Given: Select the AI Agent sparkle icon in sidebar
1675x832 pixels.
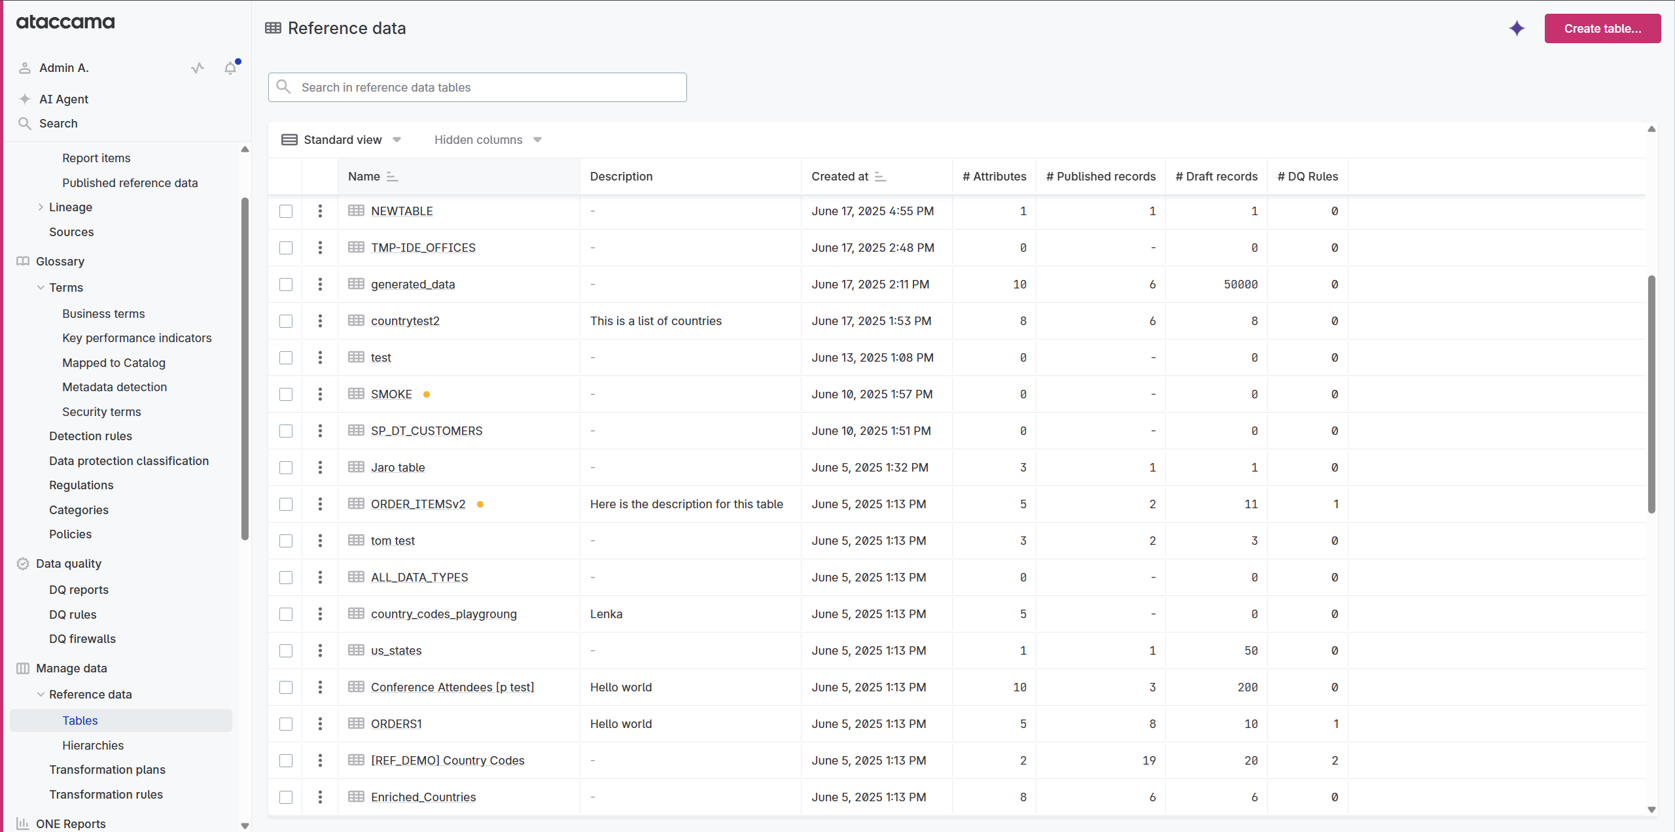Looking at the screenshot, I should point(24,99).
